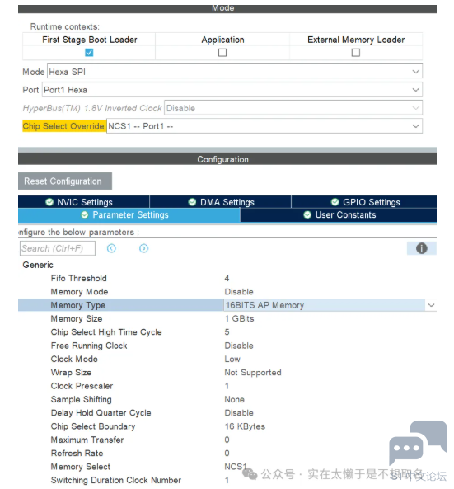
Task: Uncheck First Stage Boot Loader checkbox
Action: click(x=89, y=53)
